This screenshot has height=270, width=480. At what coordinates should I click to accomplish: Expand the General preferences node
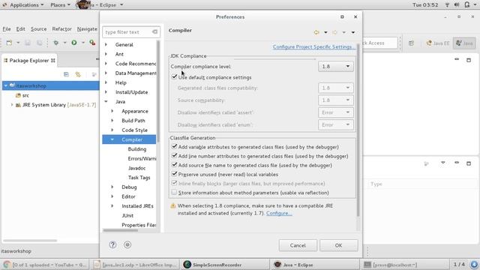tap(106, 45)
